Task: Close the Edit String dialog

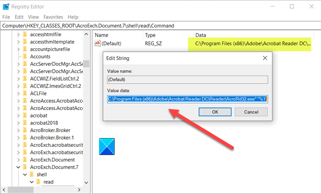Action: point(265,58)
